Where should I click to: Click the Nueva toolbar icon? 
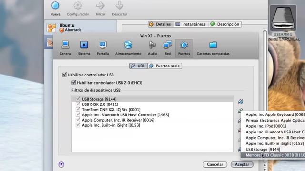pyautogui.click(x=55, y=5)
